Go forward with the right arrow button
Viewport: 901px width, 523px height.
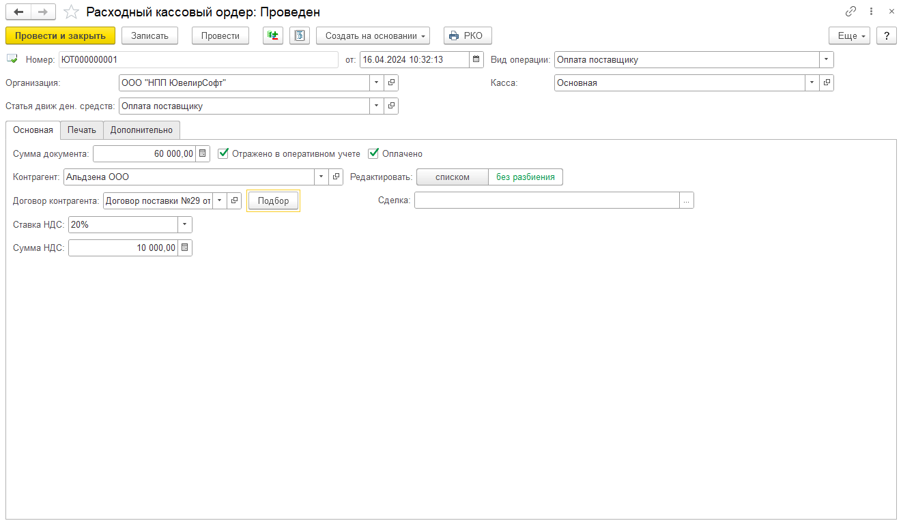pyautogui.click(x=42, y=12)
